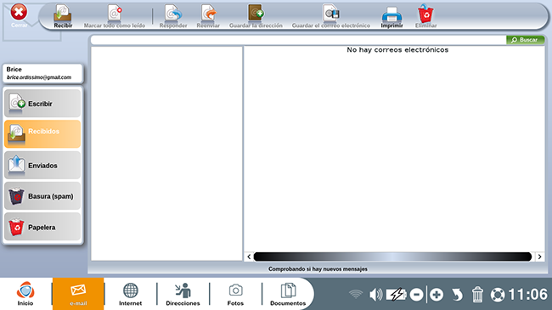The height and width of the screenshot is (310, 552).
Task: Click the horizontal scrollbar left arrow
Action: pos(249,256)
